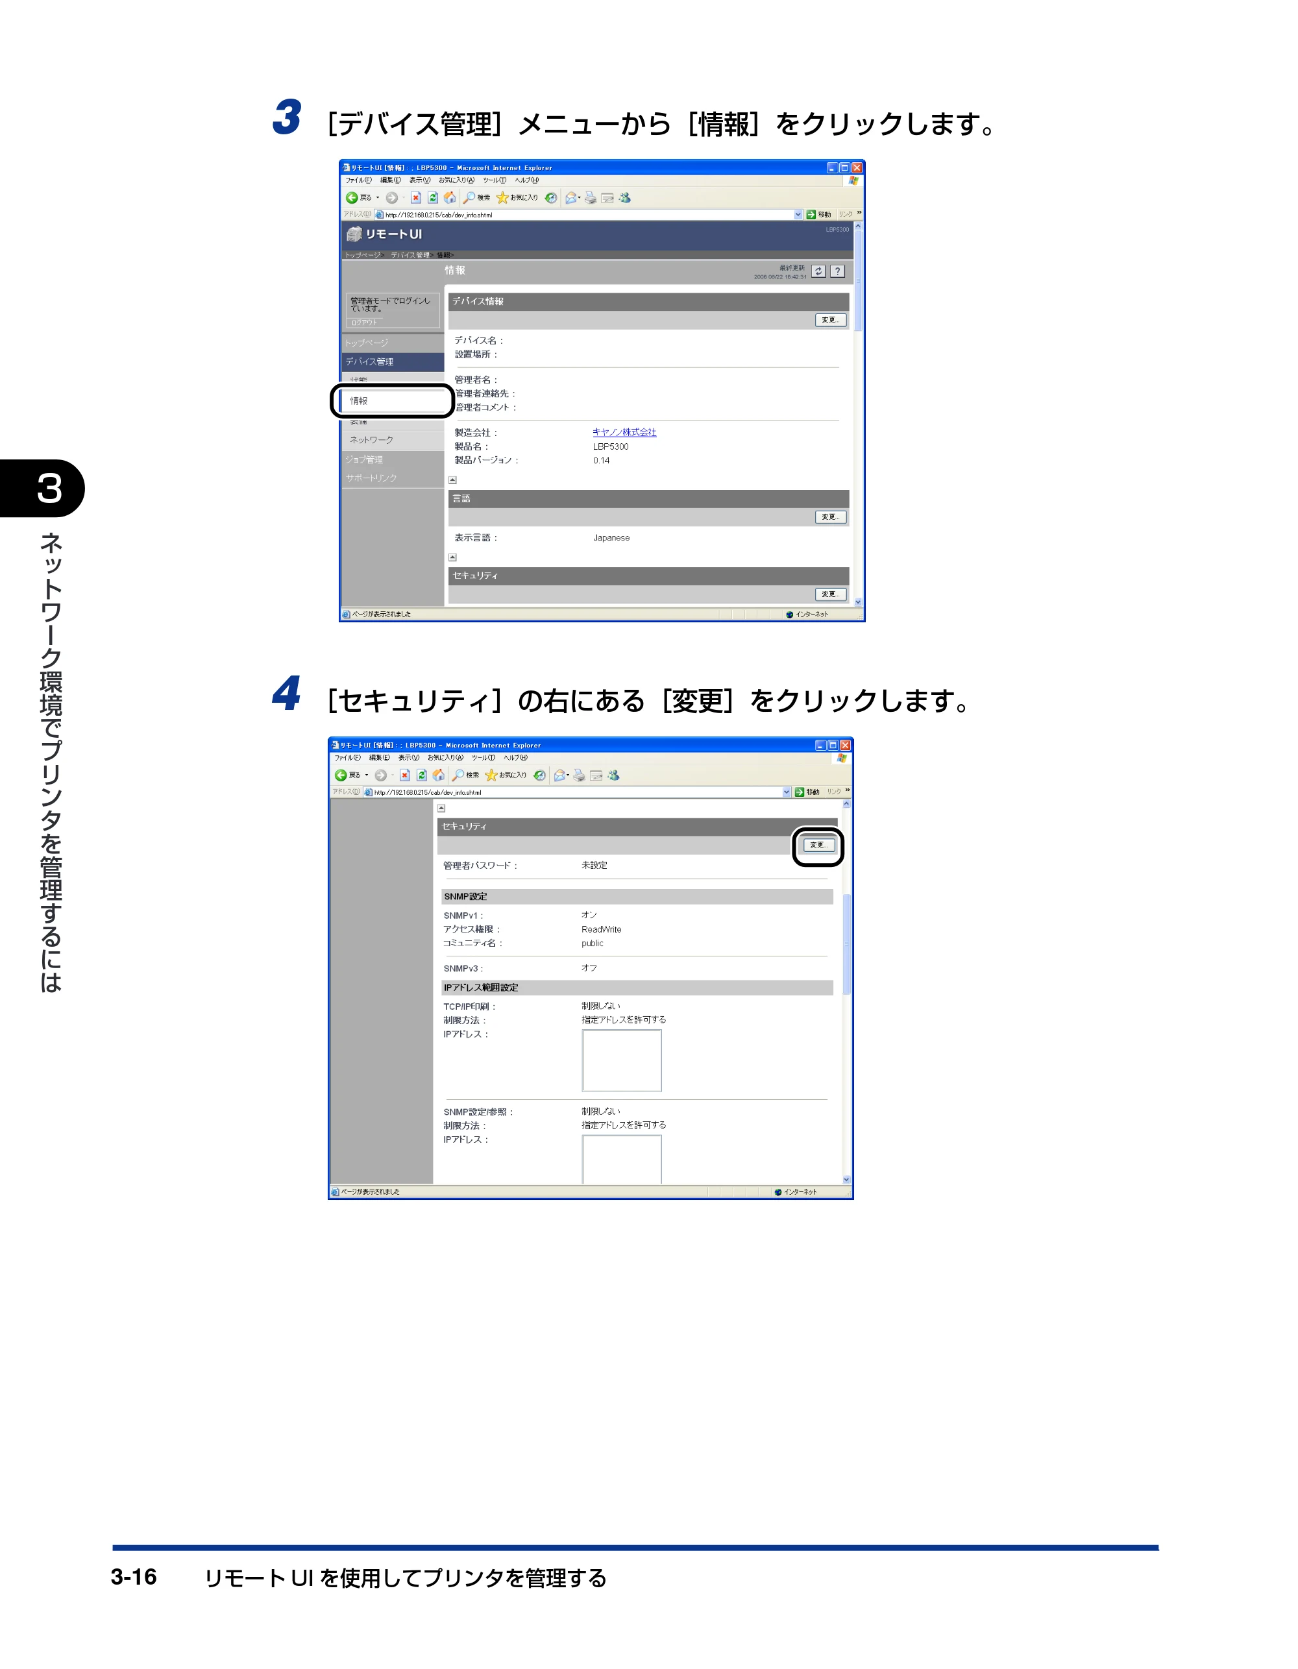Image resolution: width=1298 pixels, height=1669 pixels.
Task: Click the 変更 button for セキュリティ in lower window
Action: pyautogui.click(x=818, y=845)
